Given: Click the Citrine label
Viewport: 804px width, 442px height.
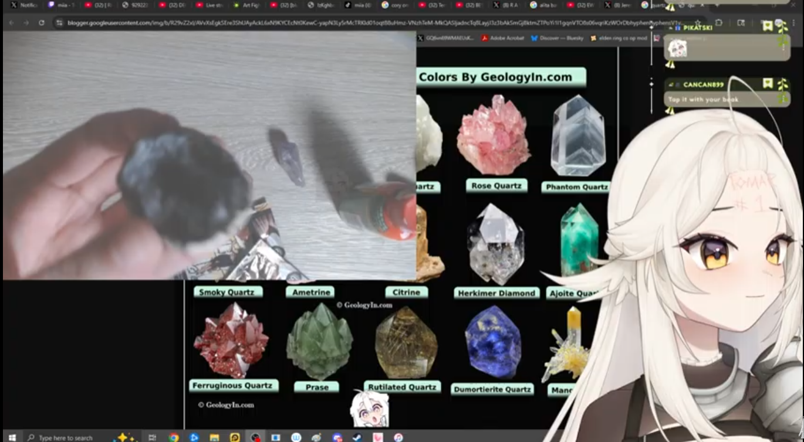Looking at the screenshot, I should 406,292.
